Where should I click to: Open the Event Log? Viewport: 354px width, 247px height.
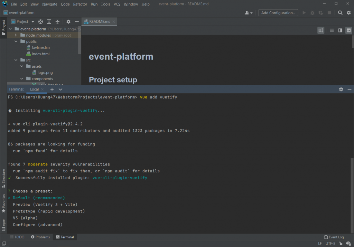[334, 237]
